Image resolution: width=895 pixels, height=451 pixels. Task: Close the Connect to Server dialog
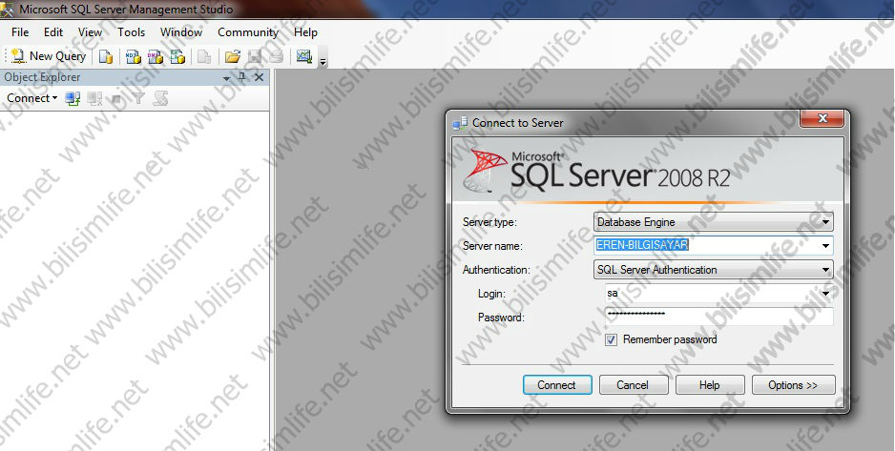click(x=822, y=118)
